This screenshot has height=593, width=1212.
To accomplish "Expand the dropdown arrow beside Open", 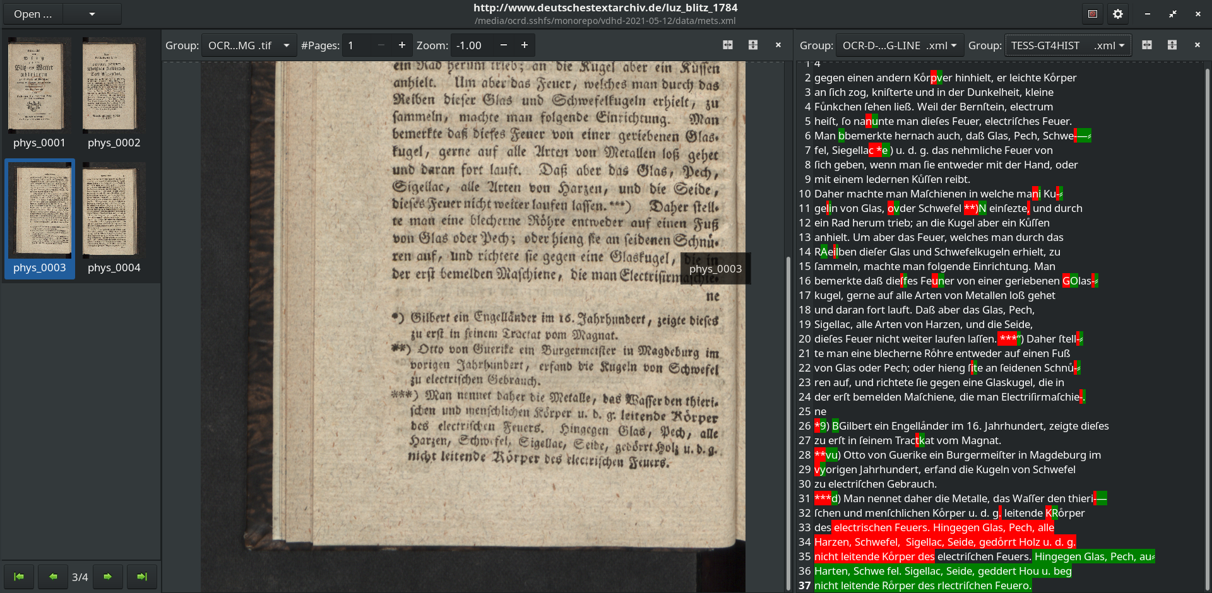I will point(92,14).
